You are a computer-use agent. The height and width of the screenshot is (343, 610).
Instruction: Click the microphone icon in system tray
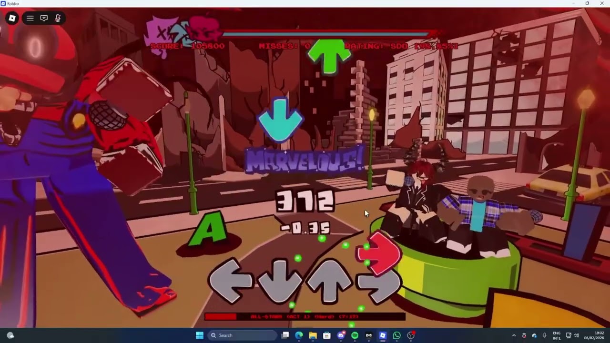click(544, 335)
